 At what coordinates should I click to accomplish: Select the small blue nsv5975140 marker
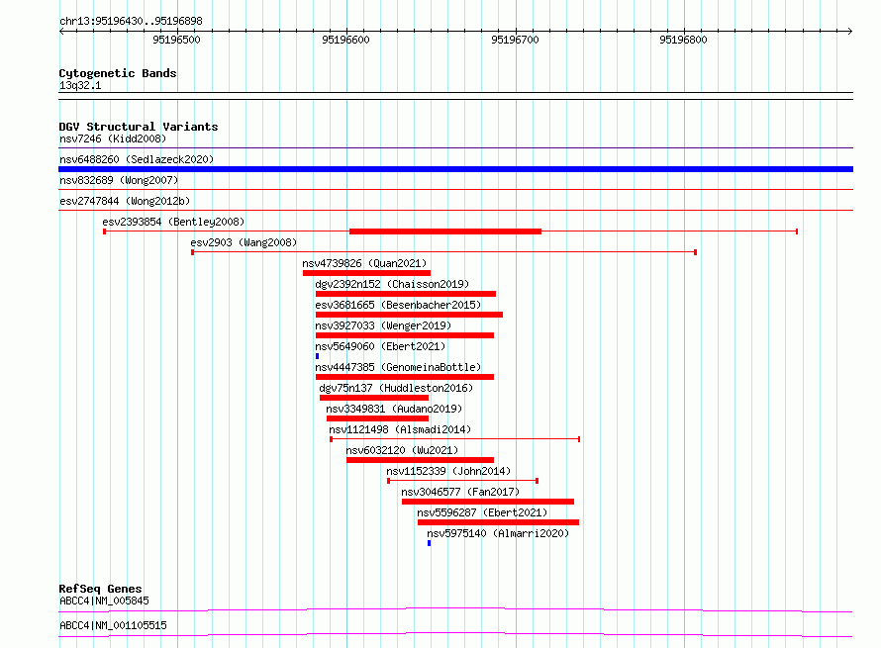tap(430, 543)
